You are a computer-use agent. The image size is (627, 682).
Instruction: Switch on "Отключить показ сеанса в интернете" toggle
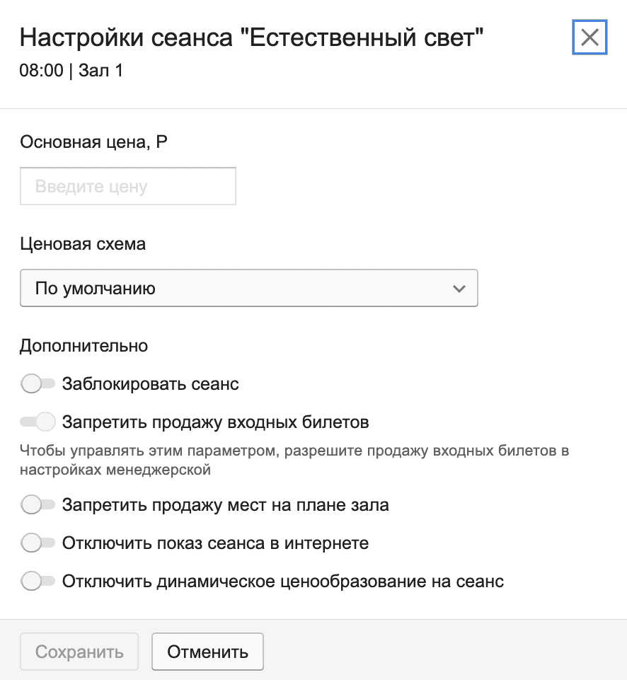coord(38,543)
